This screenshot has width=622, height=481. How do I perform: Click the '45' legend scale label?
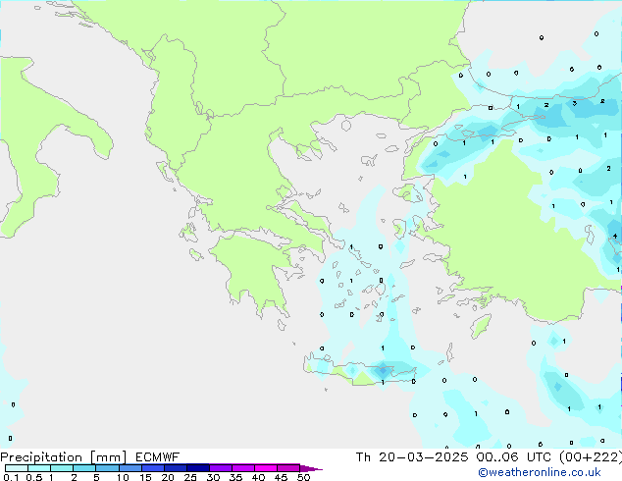tap(282, 477)
